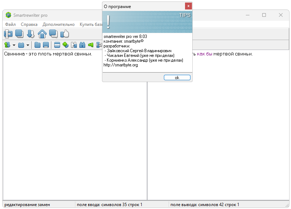Click the TIPS banner label in dialog
Image resolution: width=291 pixels, height=209 pixels.
point(185,15)
